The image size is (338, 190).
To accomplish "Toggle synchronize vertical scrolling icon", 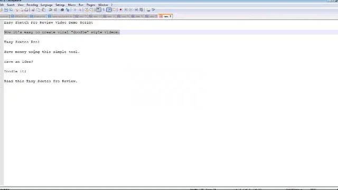I will point(86,10).
